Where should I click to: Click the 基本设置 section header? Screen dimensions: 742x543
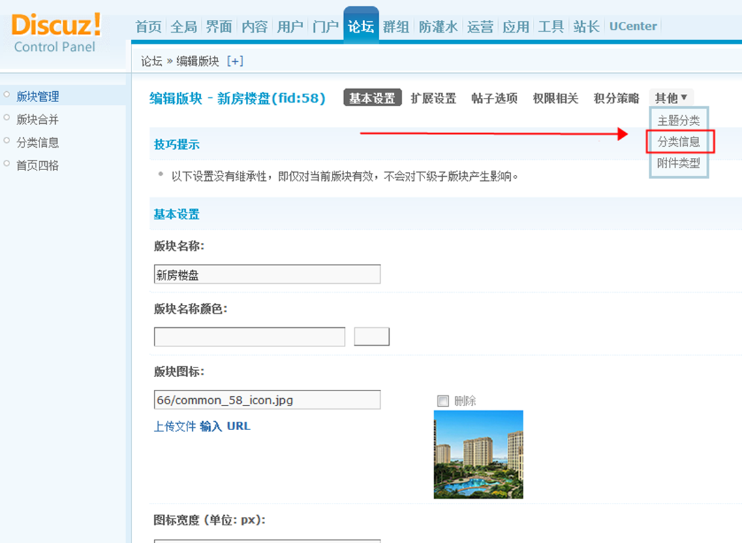176,214
